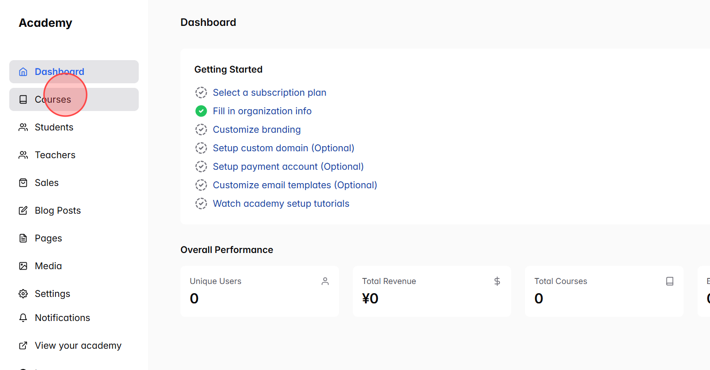The height and width of the screenshot is (370, 710).
Task: Click the Academy title in sidebar
Action: [45, 23]
